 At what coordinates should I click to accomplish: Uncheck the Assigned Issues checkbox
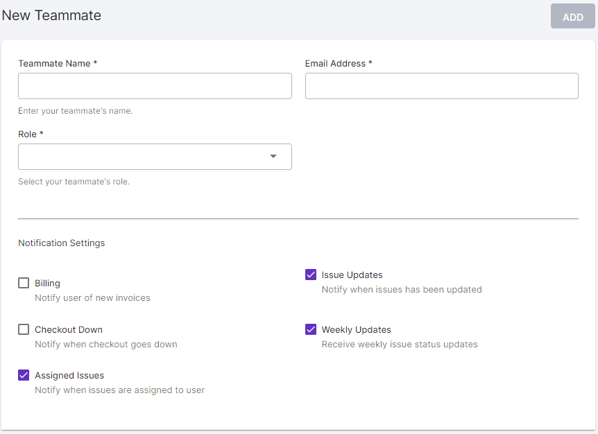[24, 375]
